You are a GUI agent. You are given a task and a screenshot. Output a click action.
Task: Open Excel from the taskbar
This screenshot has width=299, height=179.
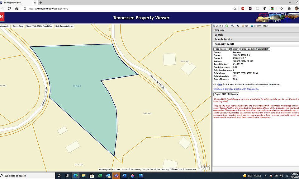coord(100,176)
